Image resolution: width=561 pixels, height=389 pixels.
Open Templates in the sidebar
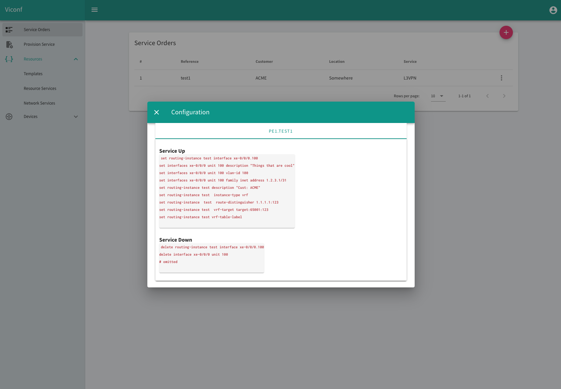coord(33,74)
